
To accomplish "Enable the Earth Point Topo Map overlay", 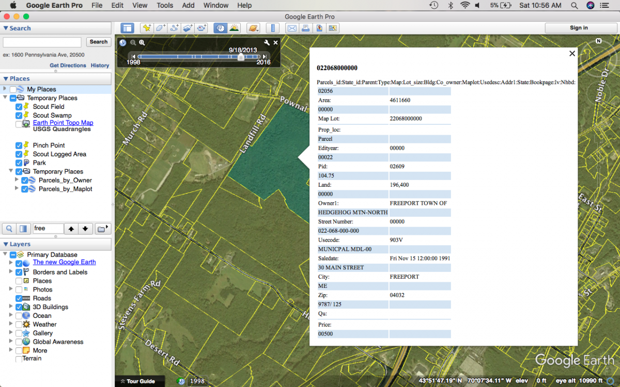I will coord(19,124).
